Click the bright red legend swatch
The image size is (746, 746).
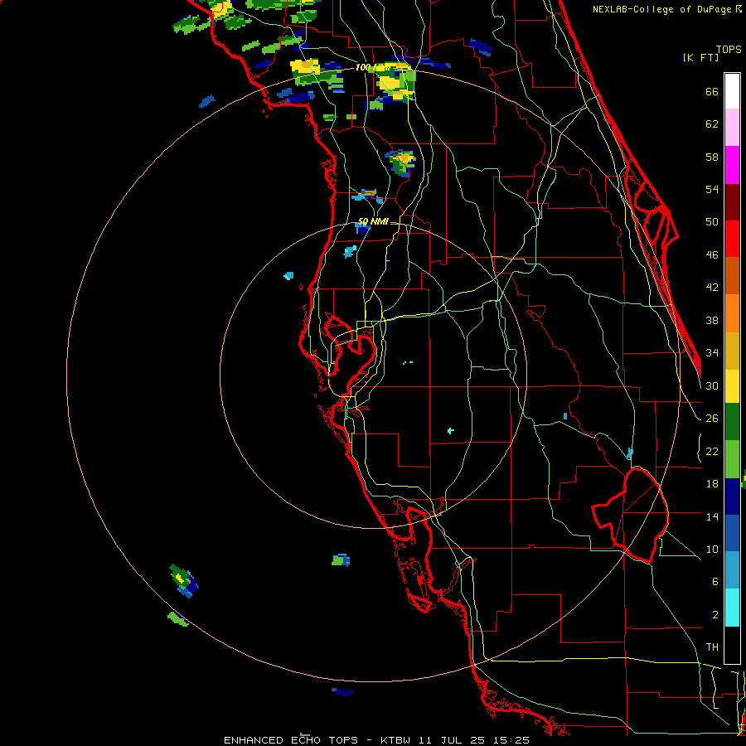pos(732,239)
